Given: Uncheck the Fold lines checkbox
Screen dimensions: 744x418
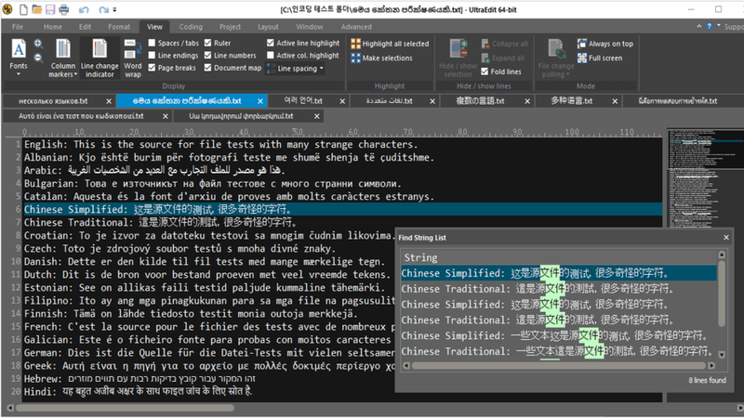Looking at the screenshot, I should click(x=485, y=72).
